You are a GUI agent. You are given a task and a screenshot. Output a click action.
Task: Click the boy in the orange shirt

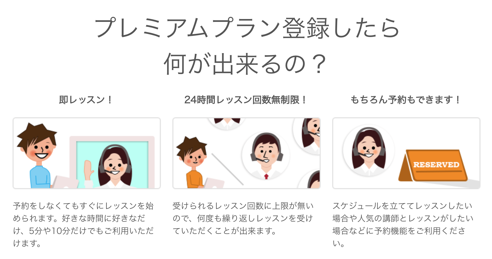pos(192,162)
